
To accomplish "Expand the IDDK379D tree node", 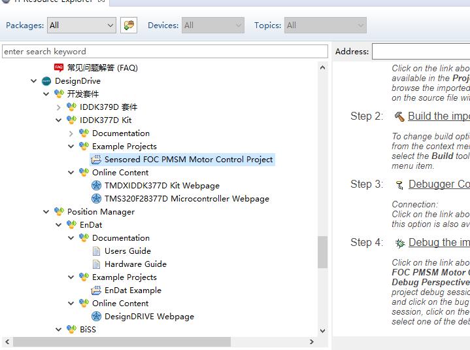I will (x=59, y=107).
